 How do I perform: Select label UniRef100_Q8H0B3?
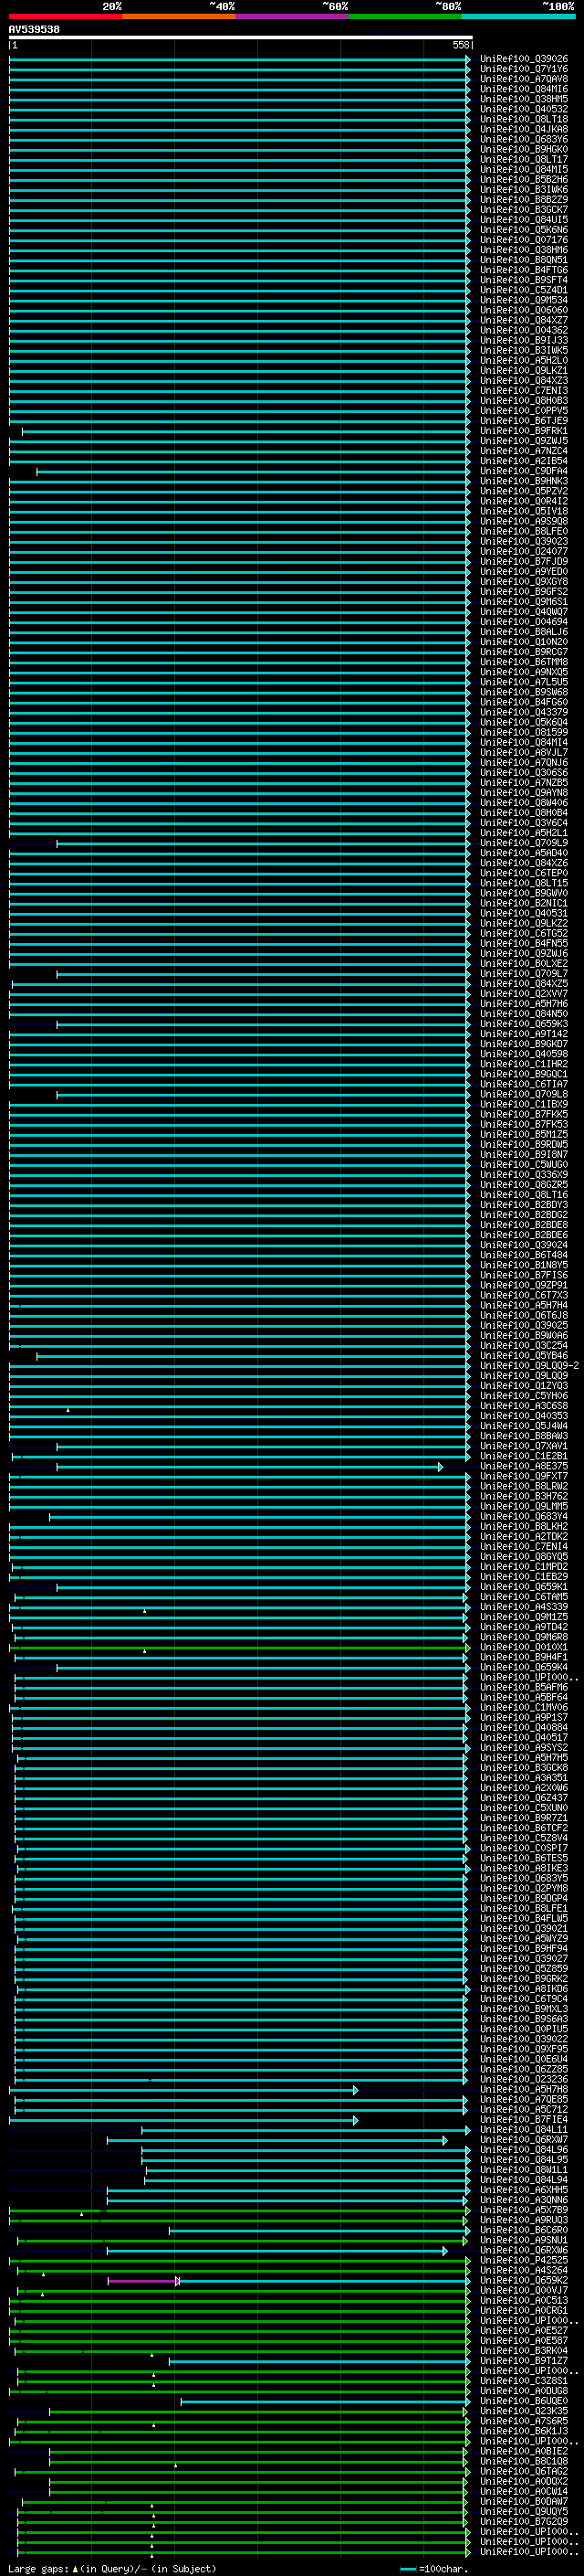tap(524, 401)
